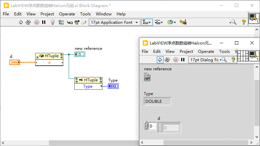
Task: Open File menu in front panel window
Action: 145,52
